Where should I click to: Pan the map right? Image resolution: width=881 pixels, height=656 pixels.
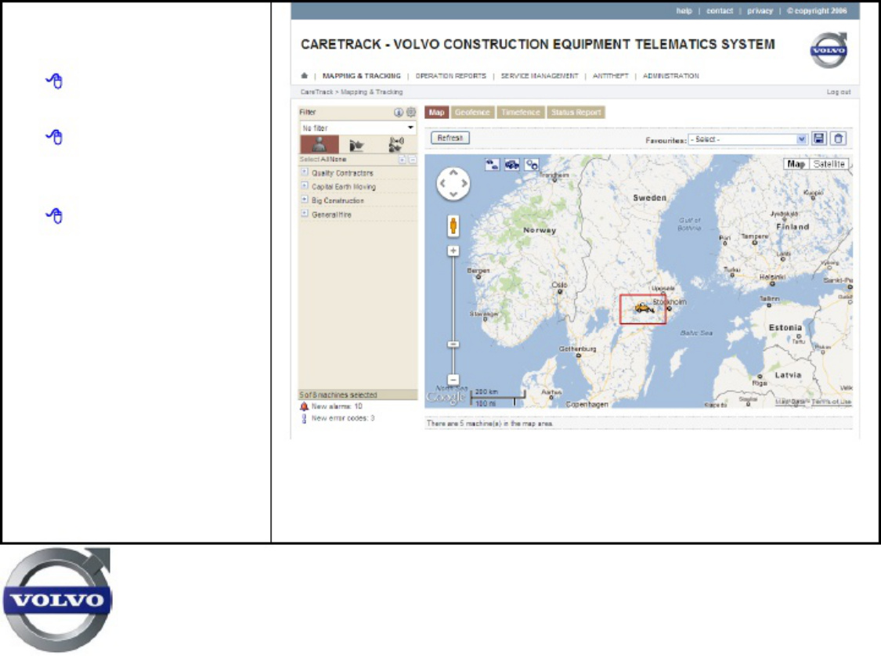tap(464, 184)
